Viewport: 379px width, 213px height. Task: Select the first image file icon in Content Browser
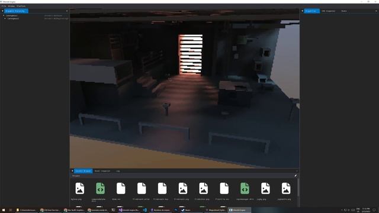tap(79, 188)
